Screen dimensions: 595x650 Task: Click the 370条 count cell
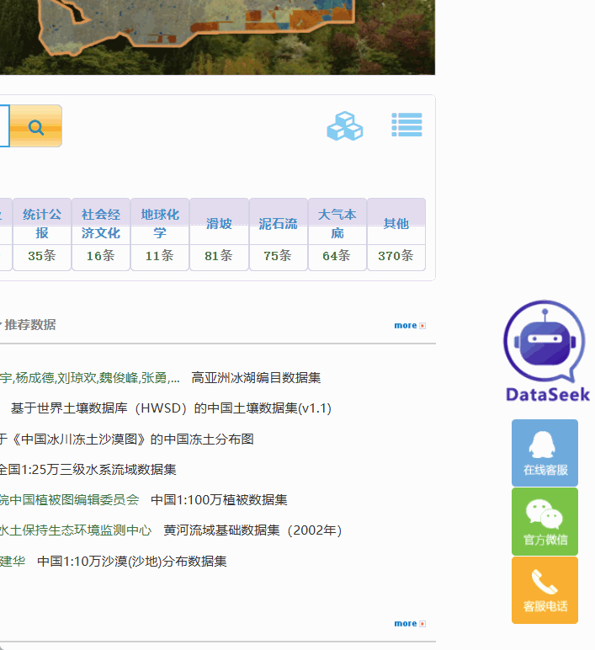396,256
